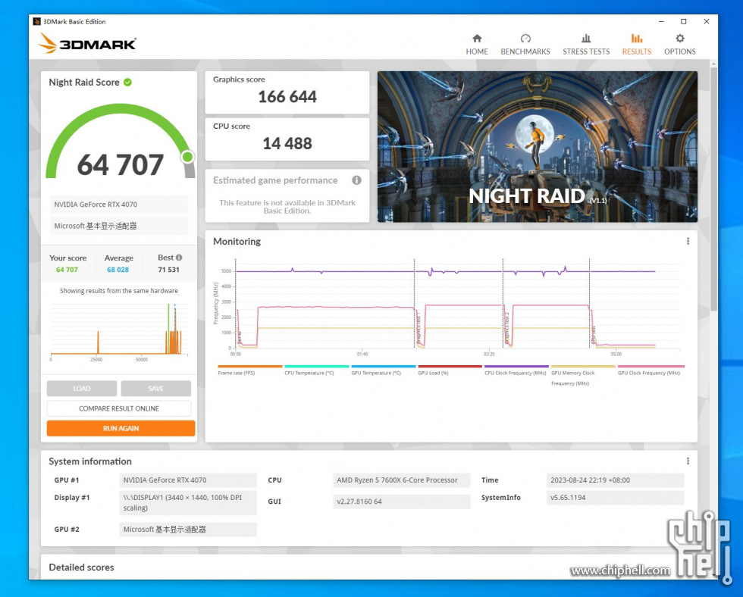Show info for Estimated game performance

coord(356,180)
